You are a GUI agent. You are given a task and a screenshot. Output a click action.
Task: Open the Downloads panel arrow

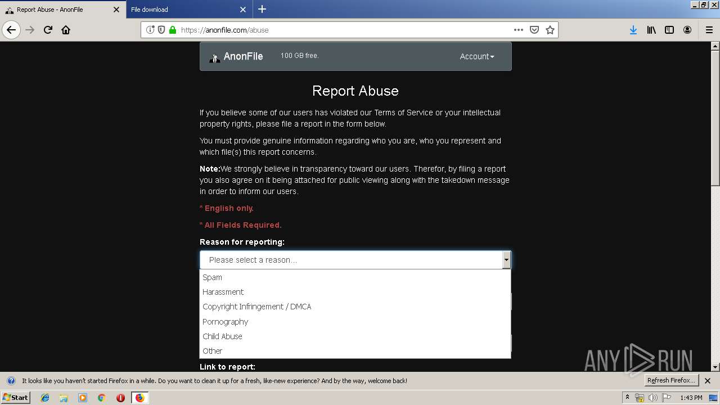[633, 30]
